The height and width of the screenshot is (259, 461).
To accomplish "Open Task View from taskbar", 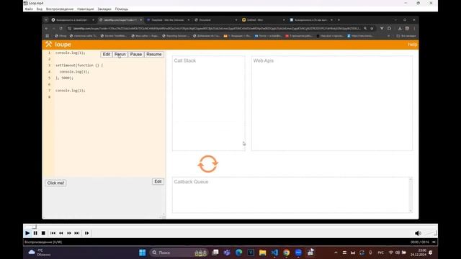I will (x=215, y=253).
